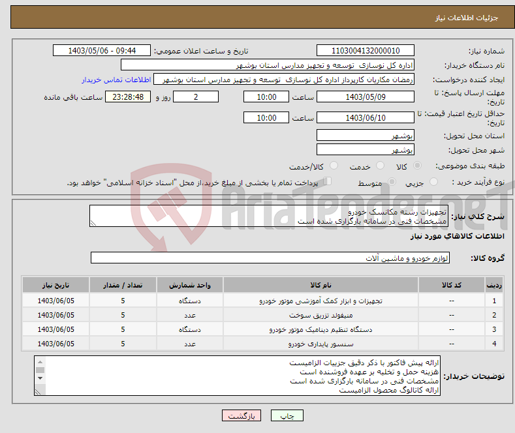Select the کالا/خدمت radio button
Viewport: 515px width, 433px height.
pos(334,166)
